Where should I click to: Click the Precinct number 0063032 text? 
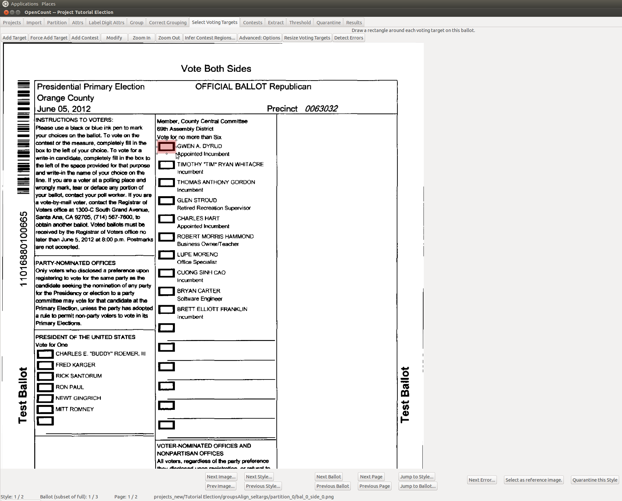pyautogui.click(x=321, y=109)
